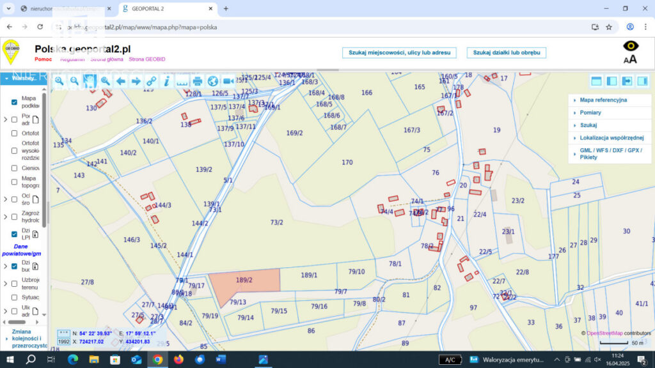The height and width of the screenshot is (368, 655).
Task: Select the pan hand tool
Action: click(x=90, y=81)
